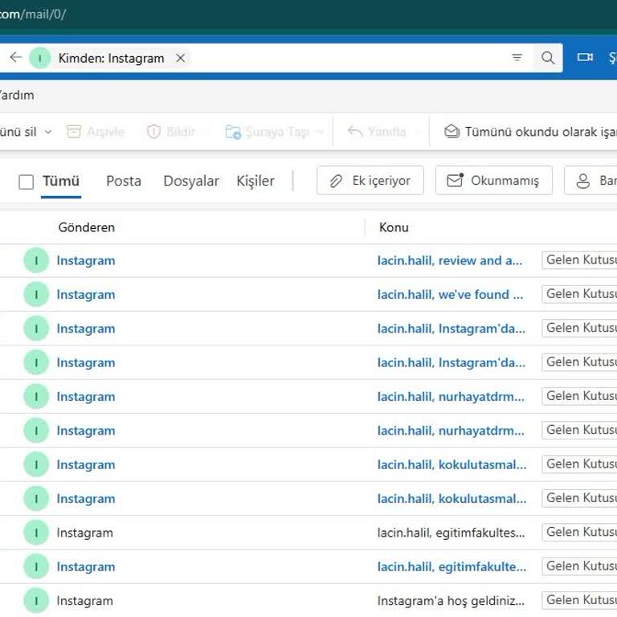Toggle the Okunmamış unread filter
617x617 pixels.
tap(493, 181)
